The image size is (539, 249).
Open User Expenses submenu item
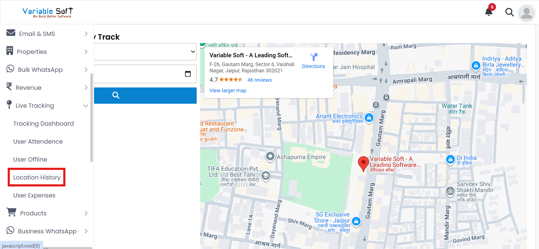(34, 195)
